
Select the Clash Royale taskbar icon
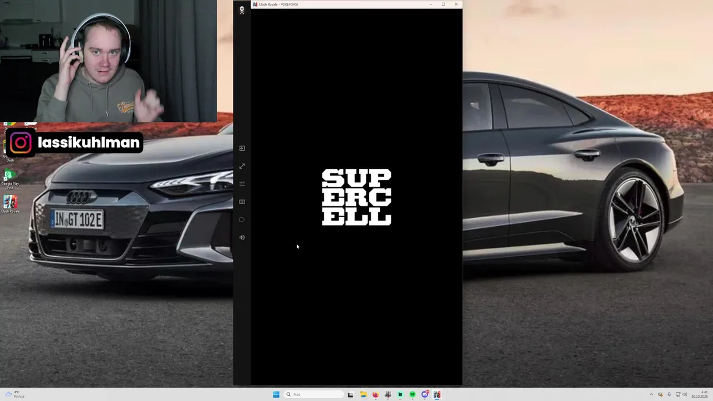[x=437, y=394]
